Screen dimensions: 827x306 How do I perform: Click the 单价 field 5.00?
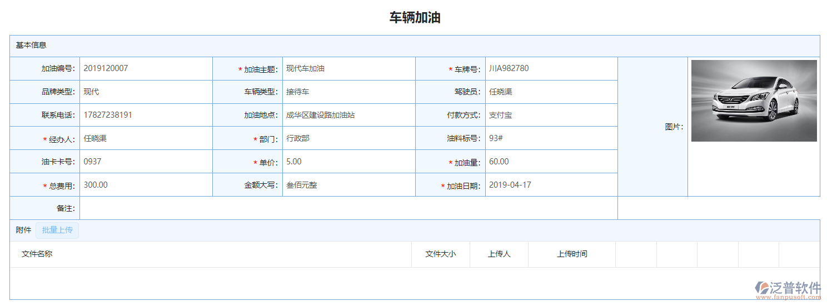point(348,162)
